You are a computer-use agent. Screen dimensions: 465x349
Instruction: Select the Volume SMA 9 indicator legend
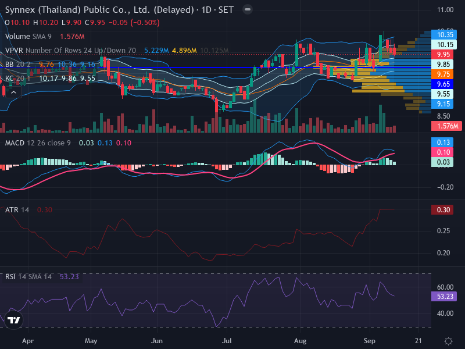tap(28, 37)
